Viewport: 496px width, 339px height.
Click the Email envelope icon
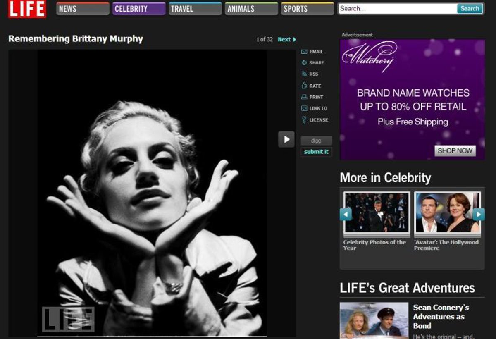(x=304, y=52)
